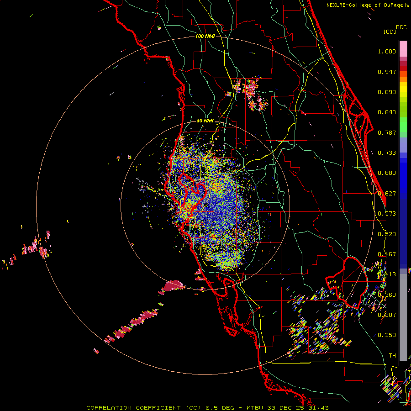Click the 50 NMI range ring label
The image size is (411, 411).
click(x=205, y=121)
